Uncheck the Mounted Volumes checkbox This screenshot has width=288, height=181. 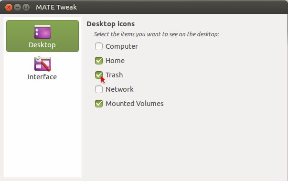[x=99, y=104]
